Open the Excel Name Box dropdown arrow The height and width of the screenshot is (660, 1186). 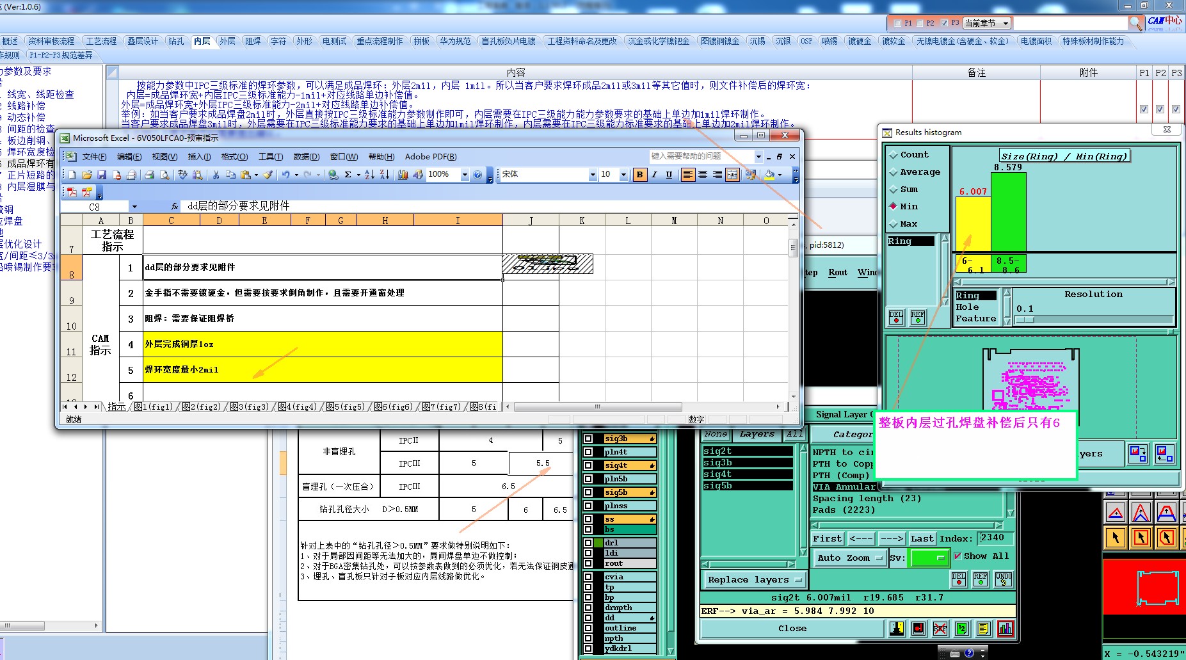(134, 206)
